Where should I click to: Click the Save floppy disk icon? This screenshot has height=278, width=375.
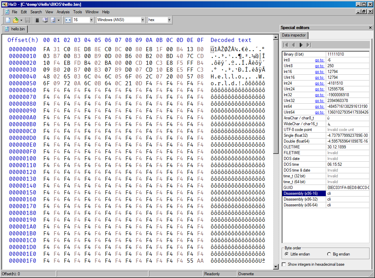28,20
